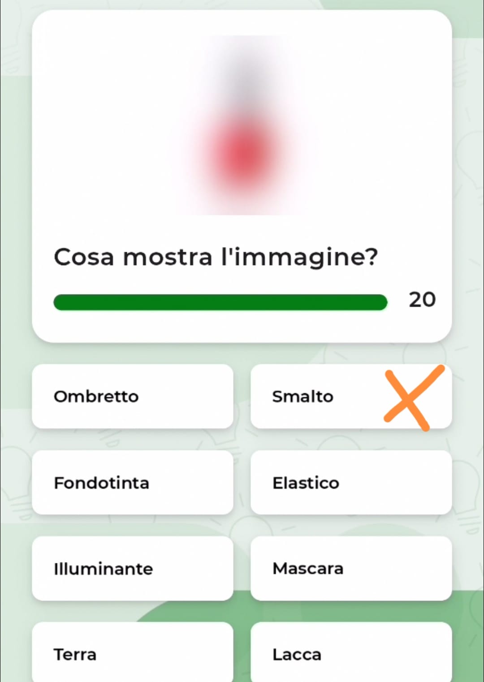Screen dimensions: 484x682
Task: Choose the Mascara answer option
Action: click(x=351, y=569)
